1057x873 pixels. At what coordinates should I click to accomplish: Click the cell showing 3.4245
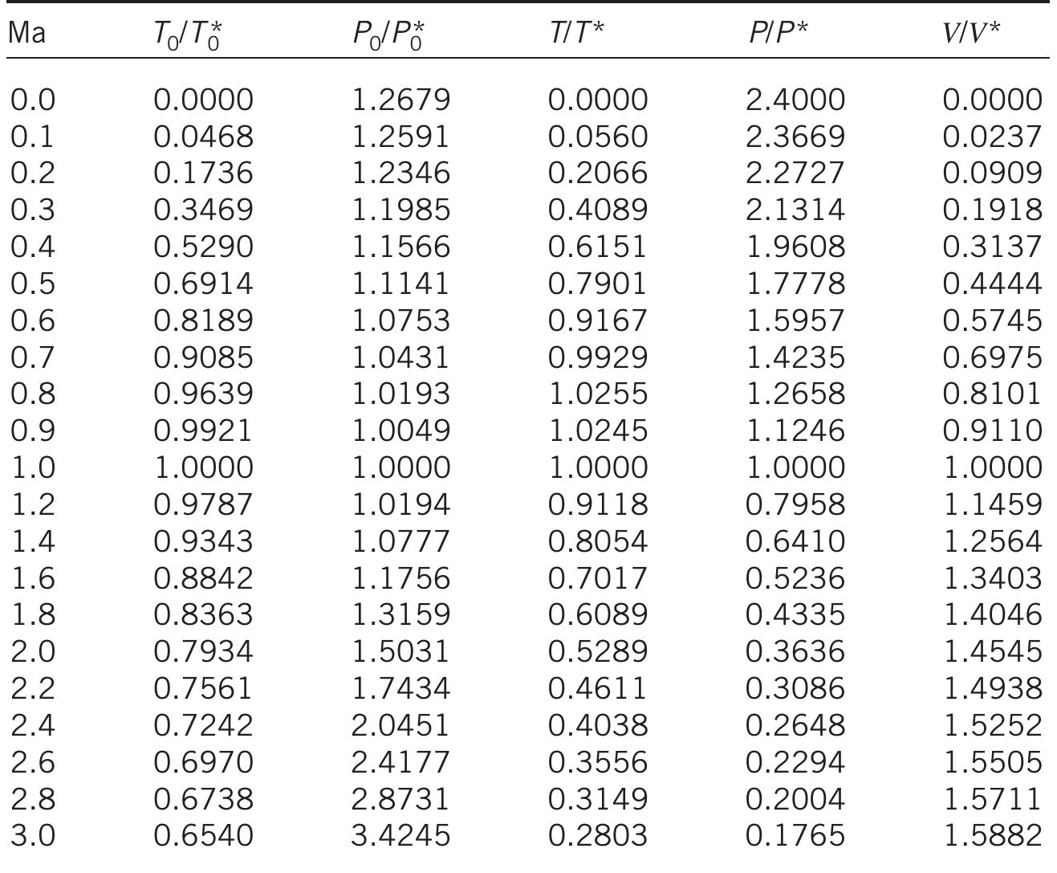pyautogui.click(x=401, y=835)
